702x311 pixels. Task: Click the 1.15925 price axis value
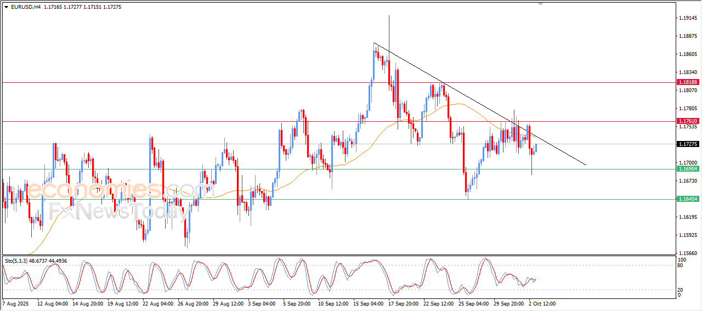pos(688,235)
